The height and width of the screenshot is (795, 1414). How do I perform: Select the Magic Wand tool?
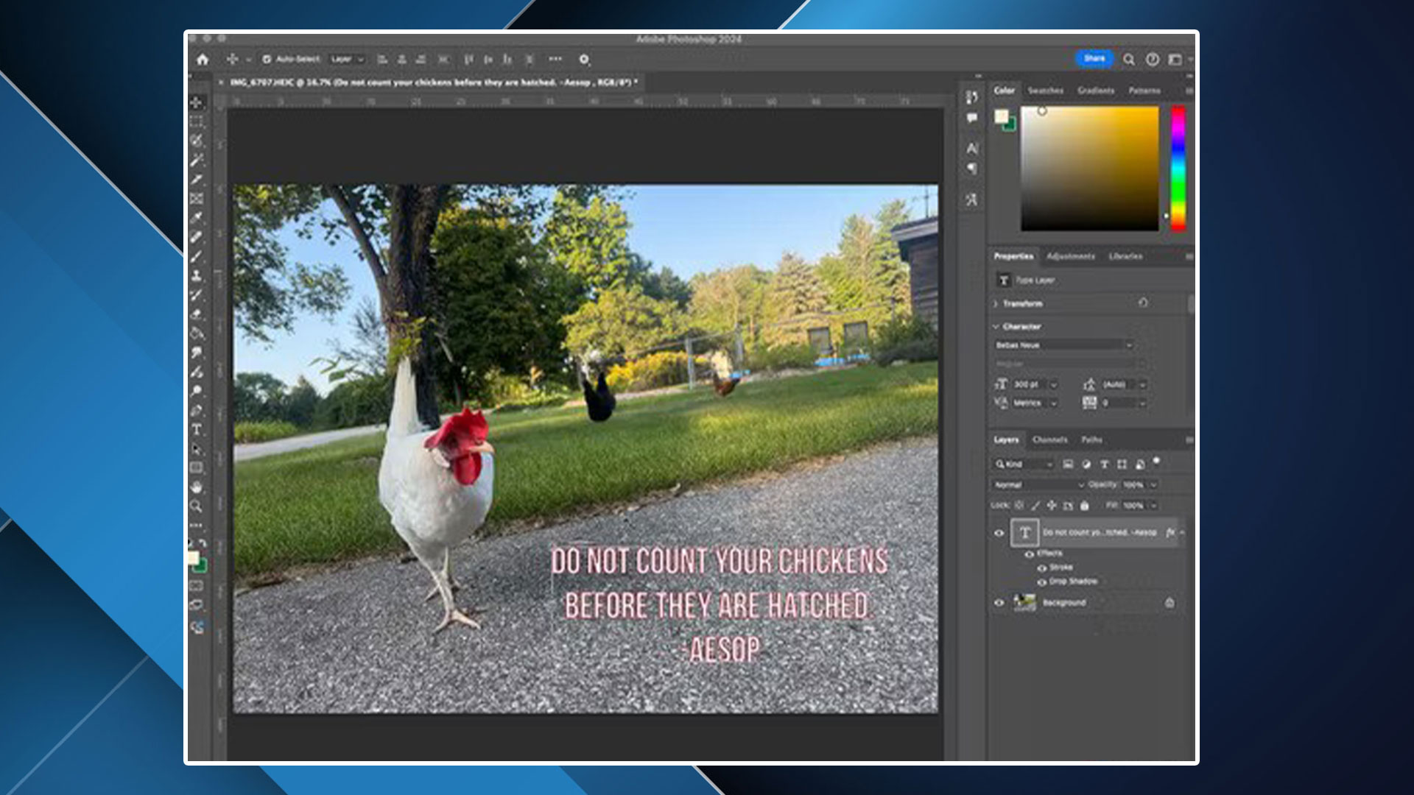pyautogui.click(x=196, y=160)
